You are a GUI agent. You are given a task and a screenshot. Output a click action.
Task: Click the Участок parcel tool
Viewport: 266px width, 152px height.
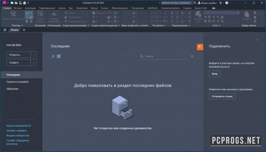click(x=99, y=13)
